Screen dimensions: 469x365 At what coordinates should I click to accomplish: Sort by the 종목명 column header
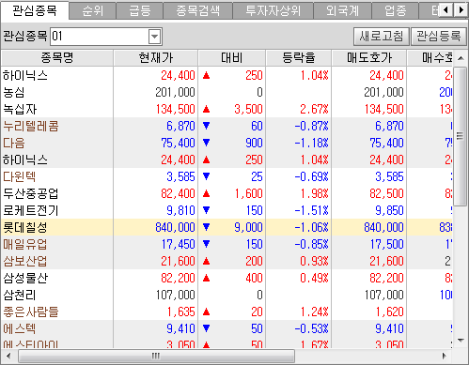click(57, 57)
